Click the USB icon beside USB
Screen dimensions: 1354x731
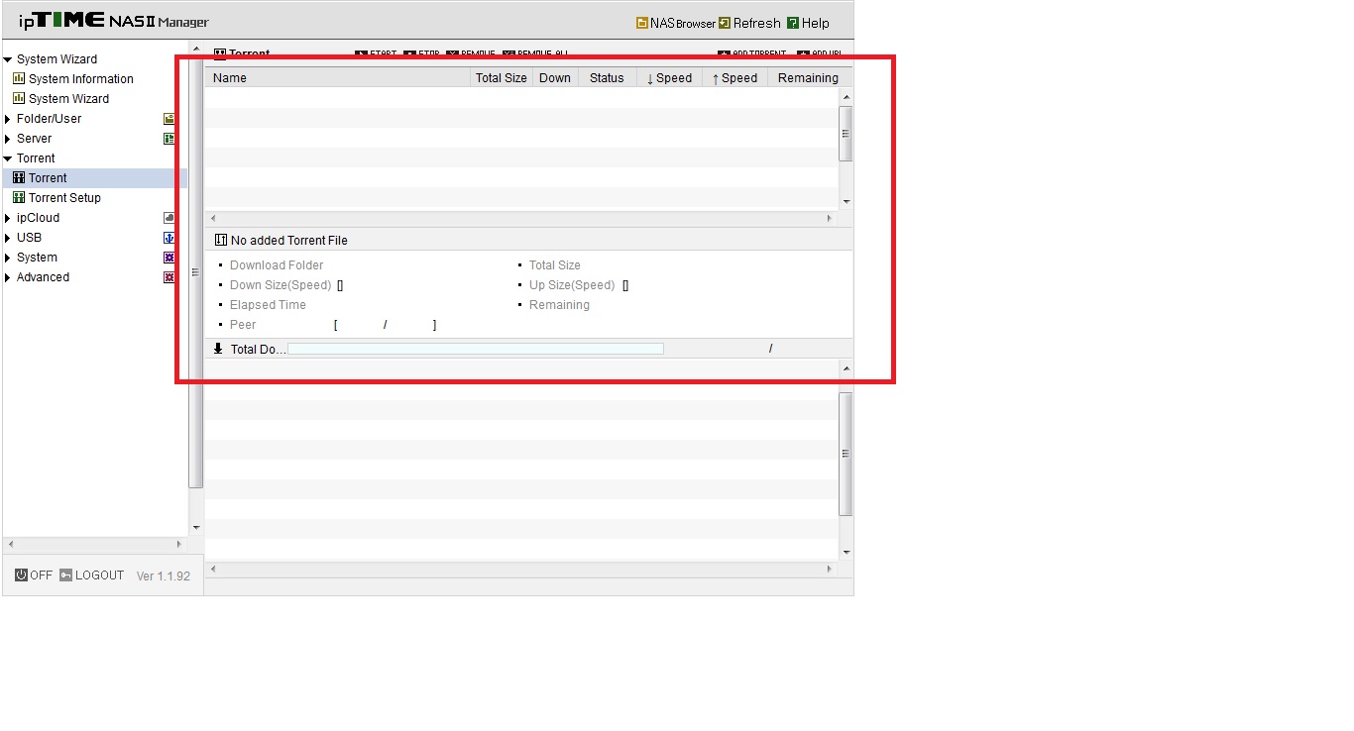click(169, 238)
